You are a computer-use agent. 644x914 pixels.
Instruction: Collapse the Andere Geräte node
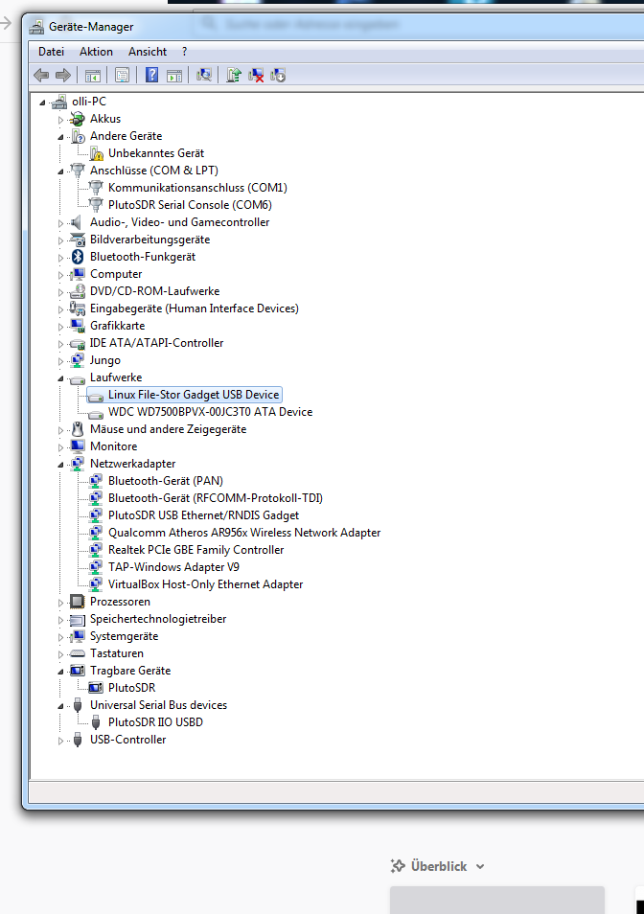[60, 137]
